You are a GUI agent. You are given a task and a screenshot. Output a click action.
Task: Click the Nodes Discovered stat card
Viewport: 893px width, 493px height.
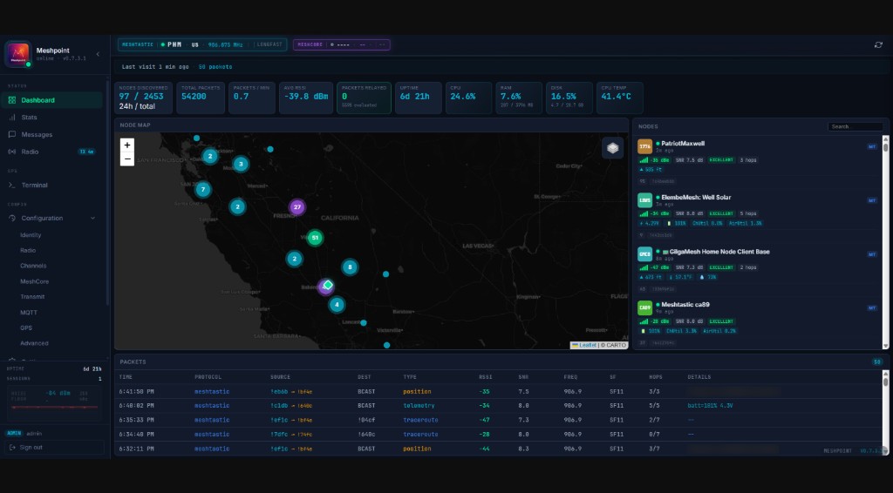144,98
